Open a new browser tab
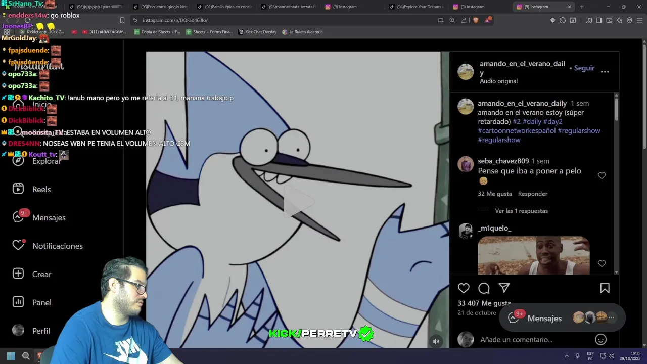The height and width of the screenshot is (364, 647). 582,7
